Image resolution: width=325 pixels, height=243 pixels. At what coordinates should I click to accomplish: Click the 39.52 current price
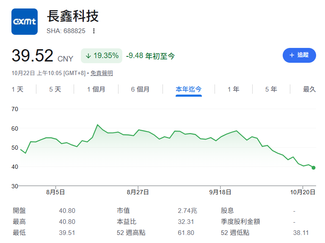pos(33,56)
